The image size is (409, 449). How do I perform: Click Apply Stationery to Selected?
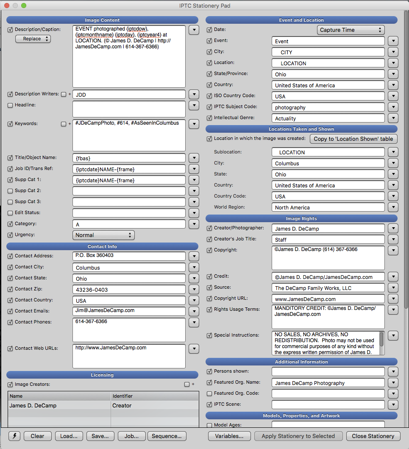coord(298,436)
